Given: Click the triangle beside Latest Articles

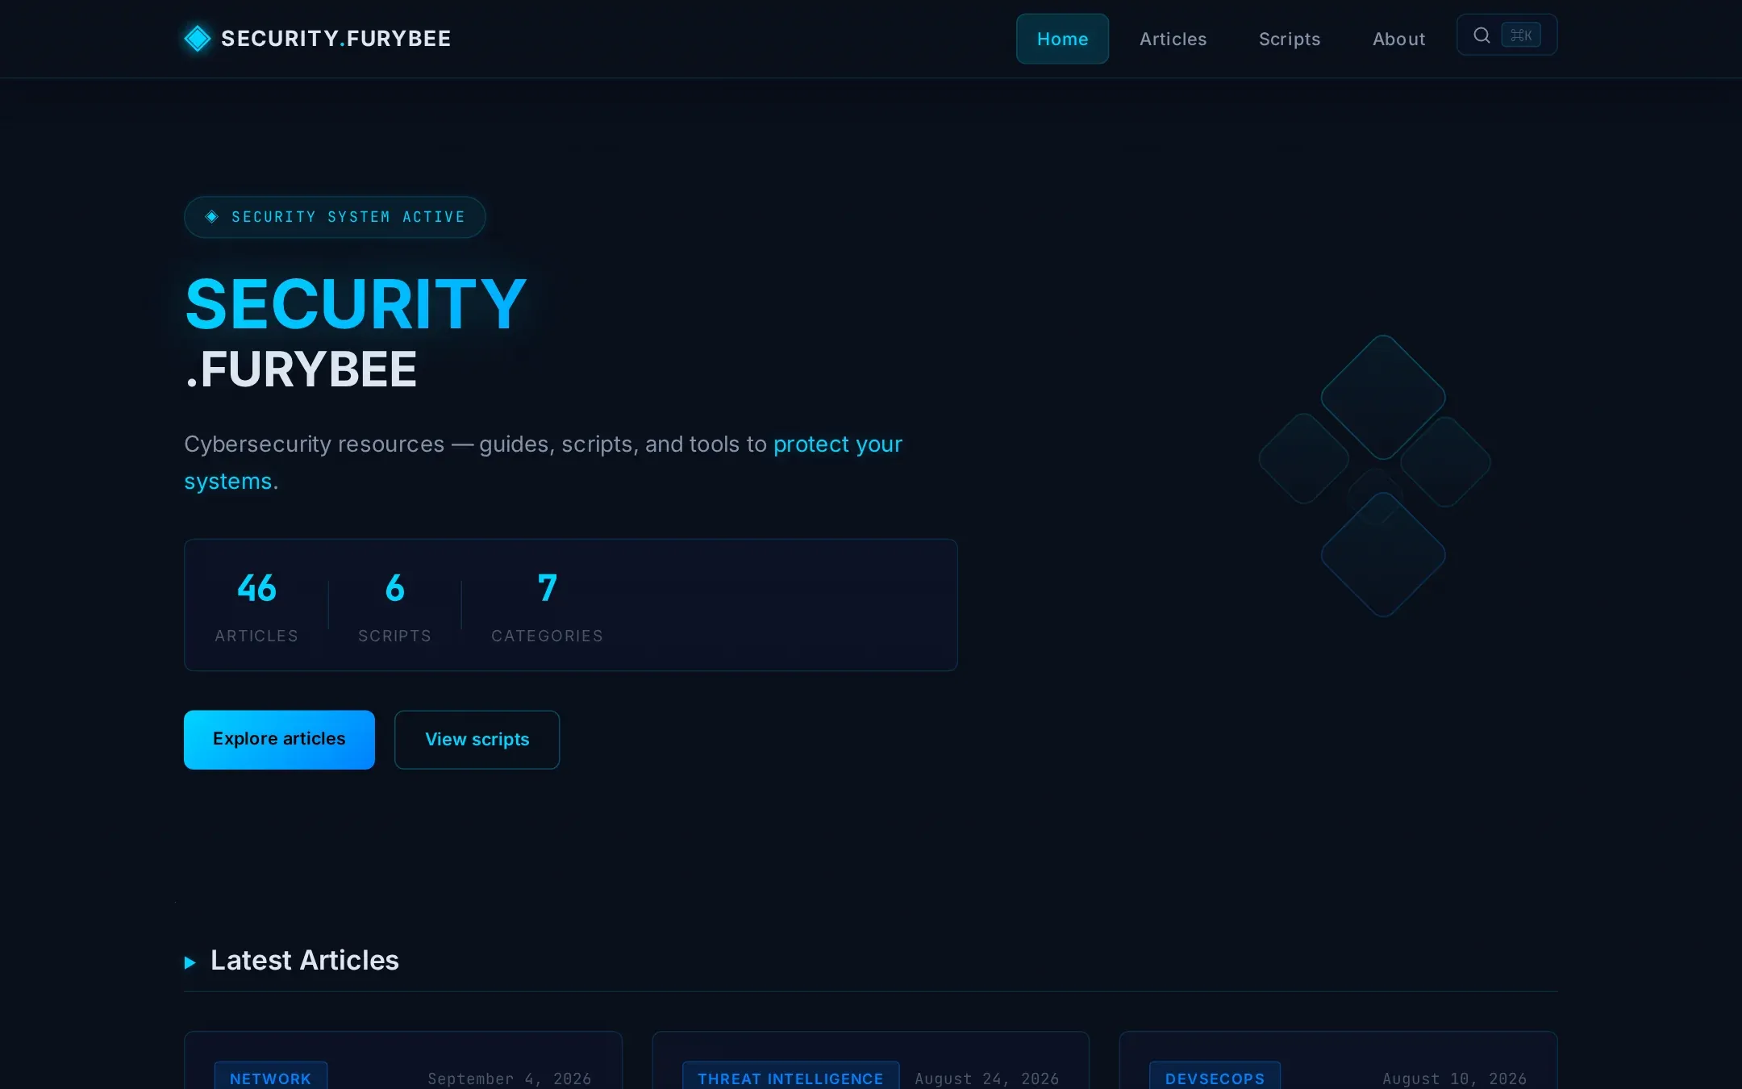Looking at the screenshot, I should pyautogui.click(x=190, y=962).
